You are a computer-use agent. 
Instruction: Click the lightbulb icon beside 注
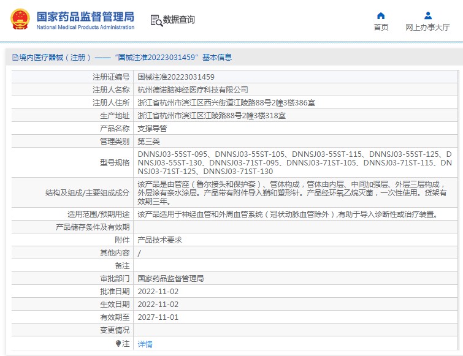click(x=118, y=343)
